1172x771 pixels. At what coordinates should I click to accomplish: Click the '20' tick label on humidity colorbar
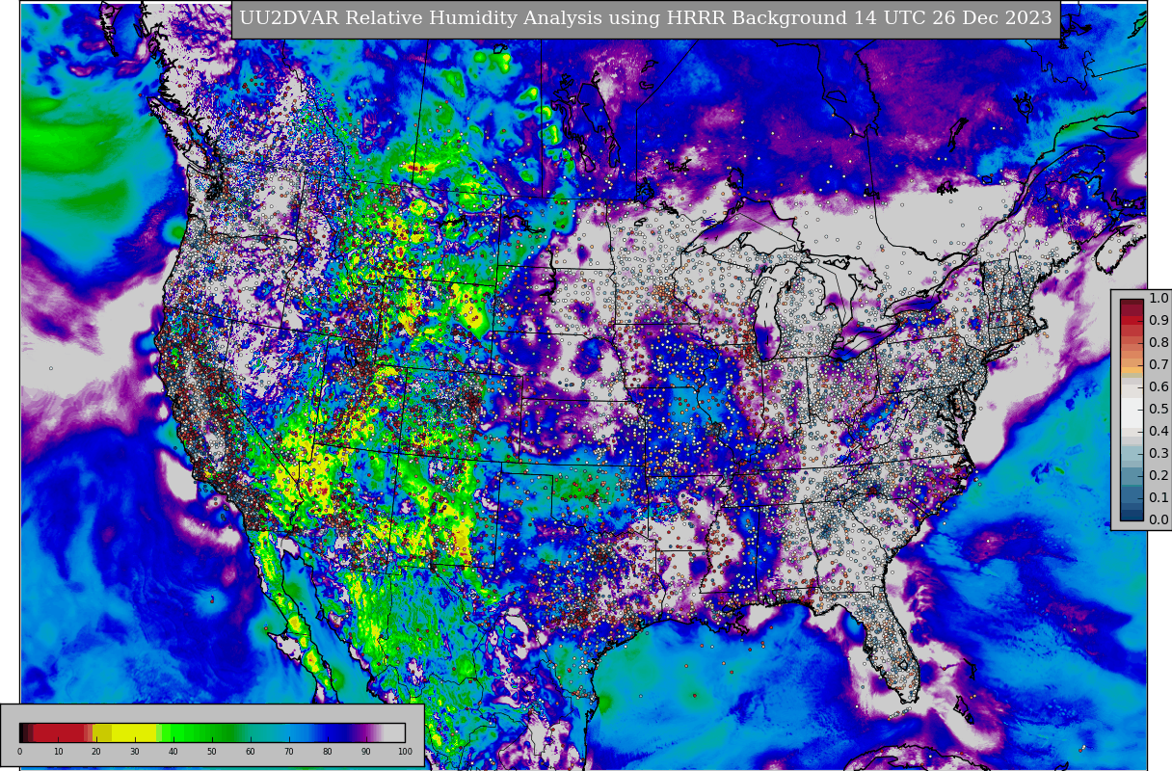(x=96, y=752)
